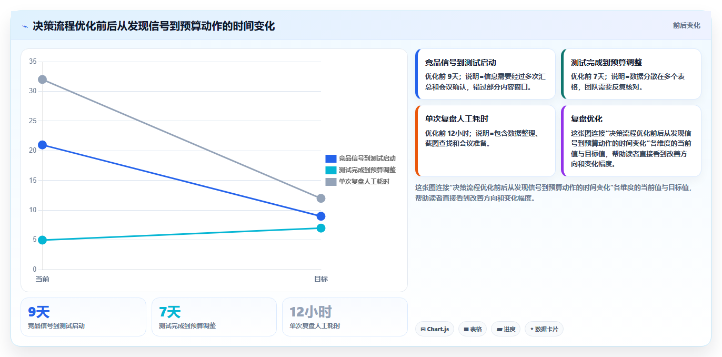This screenshot has height=357, width=722.
Task: Toggle the blue 竞品信号到测试启动 legend swatch
Action: click(x=330, y=158)
